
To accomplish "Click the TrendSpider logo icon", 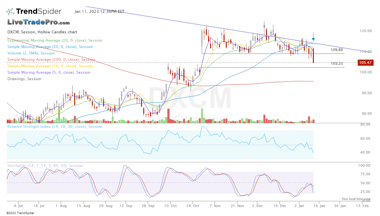I will (x=10, y=12).
